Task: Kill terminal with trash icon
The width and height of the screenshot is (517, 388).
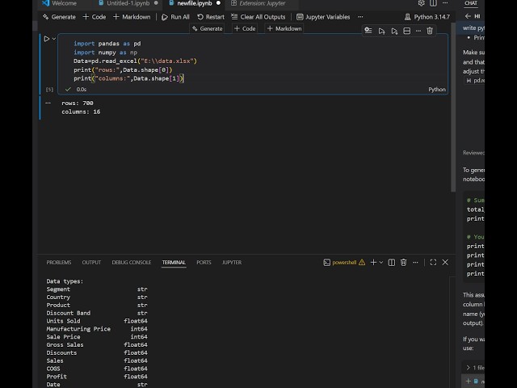Action: coord(403,262)
